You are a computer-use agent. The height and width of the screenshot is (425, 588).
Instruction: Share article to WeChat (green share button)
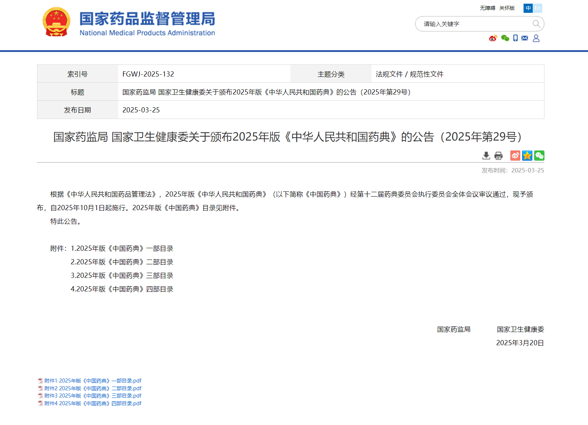click(539, 156)
